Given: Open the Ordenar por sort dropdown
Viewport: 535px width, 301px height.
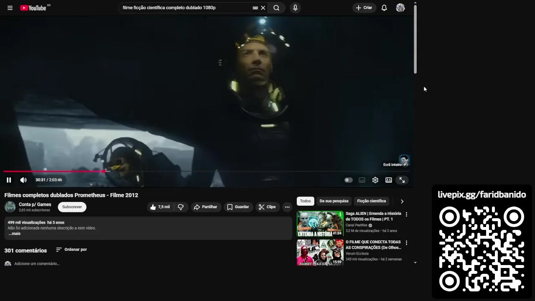Looking at the screenshot, I should (x=71, y=250).
